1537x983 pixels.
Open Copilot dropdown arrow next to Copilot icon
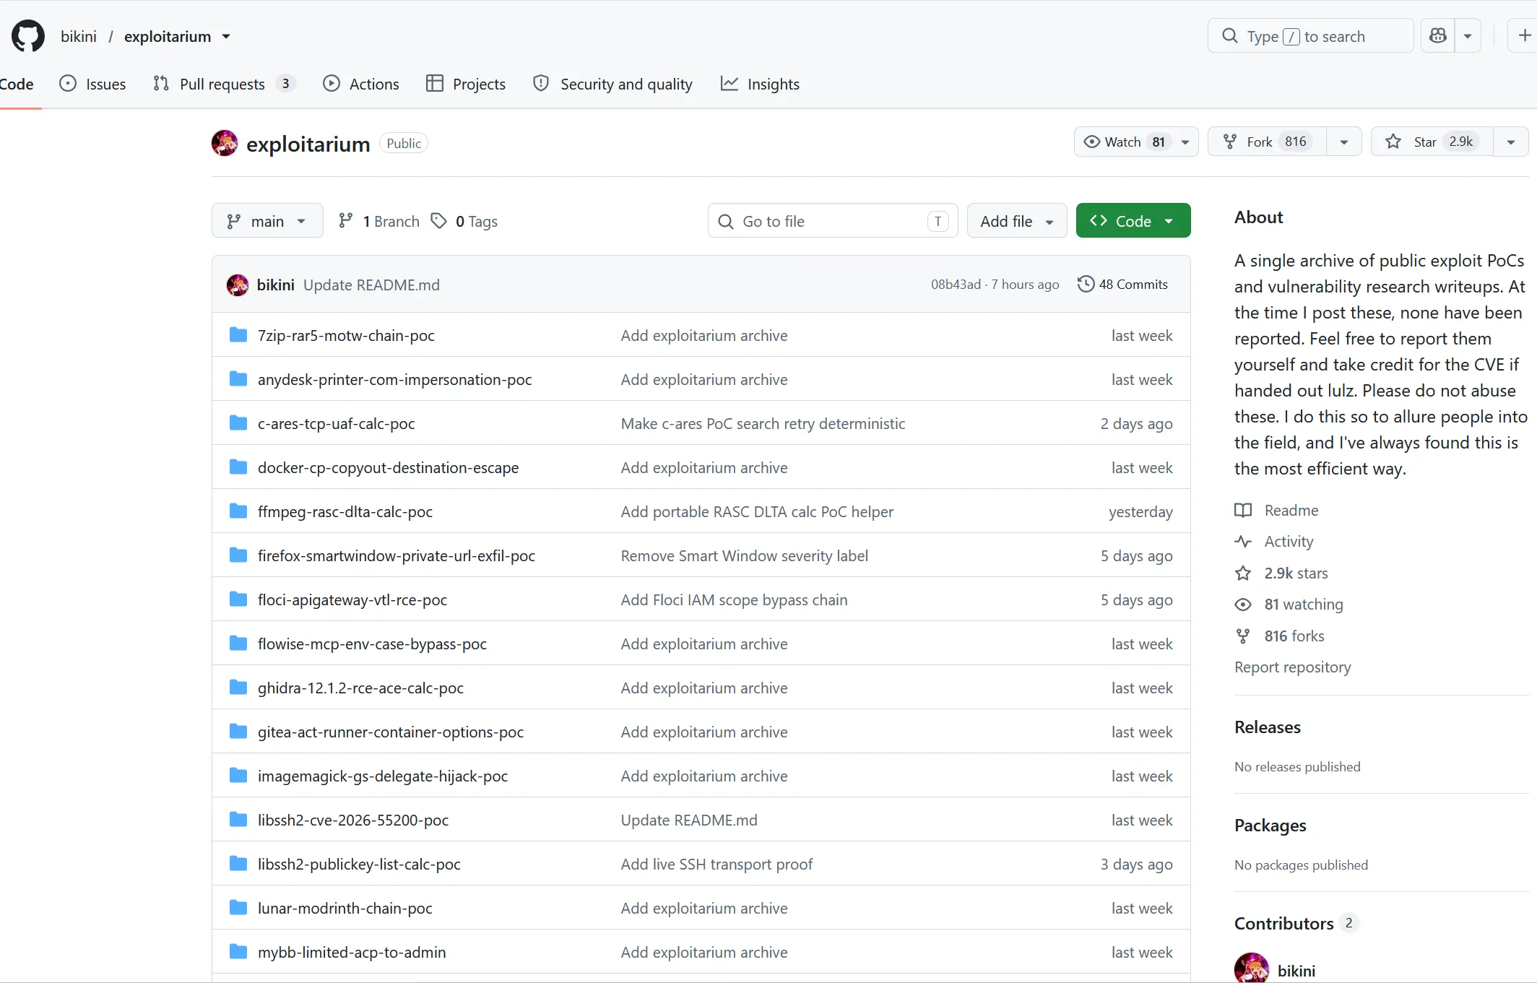(1468, 36)
